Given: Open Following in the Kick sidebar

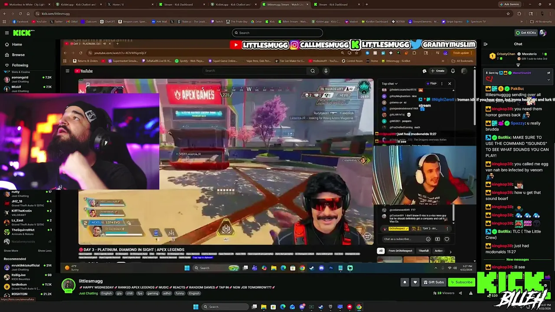Looking at the screenshot, I should tap(20, 65).
